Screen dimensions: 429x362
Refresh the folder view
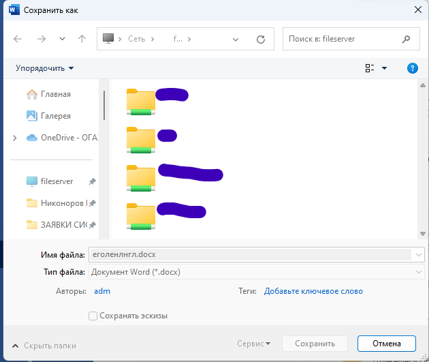click(260, 40)
